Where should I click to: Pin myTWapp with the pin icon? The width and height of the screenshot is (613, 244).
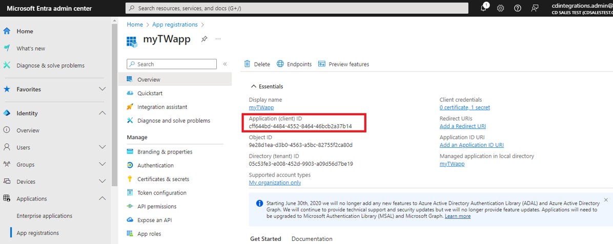click(204, 39)
